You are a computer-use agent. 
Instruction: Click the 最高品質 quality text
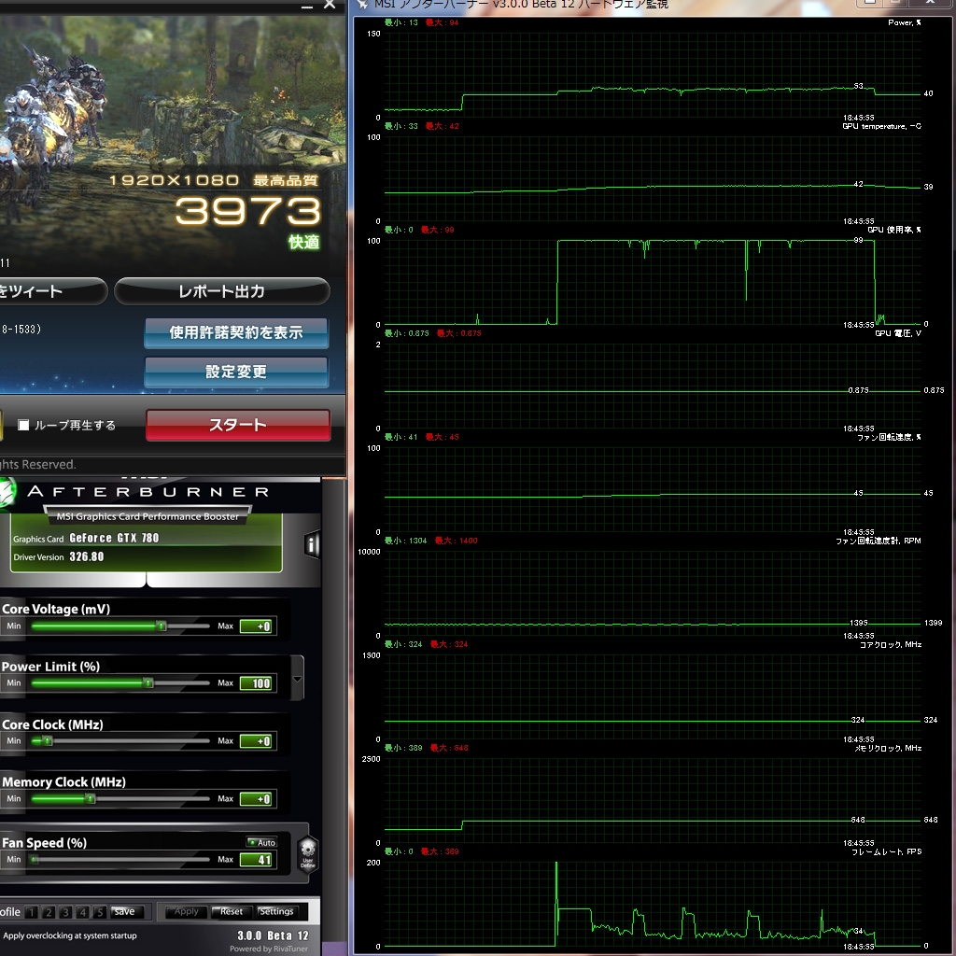(286, 180)
